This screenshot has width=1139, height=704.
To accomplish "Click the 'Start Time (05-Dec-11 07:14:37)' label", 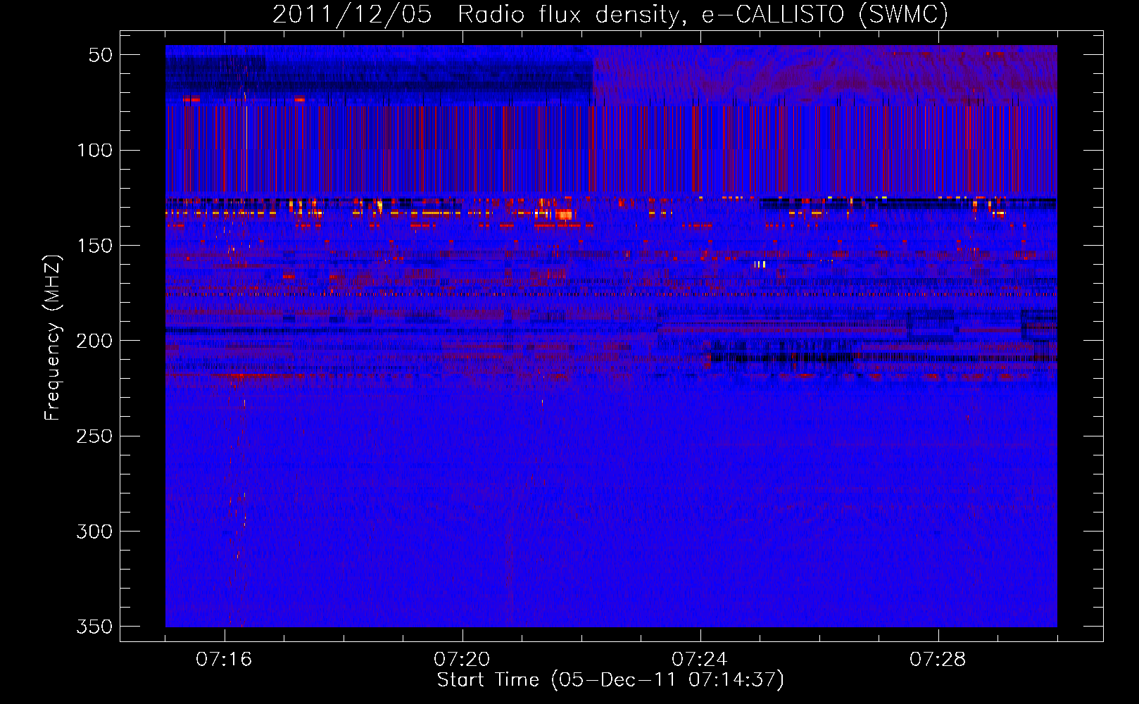I will pos(610,680).
